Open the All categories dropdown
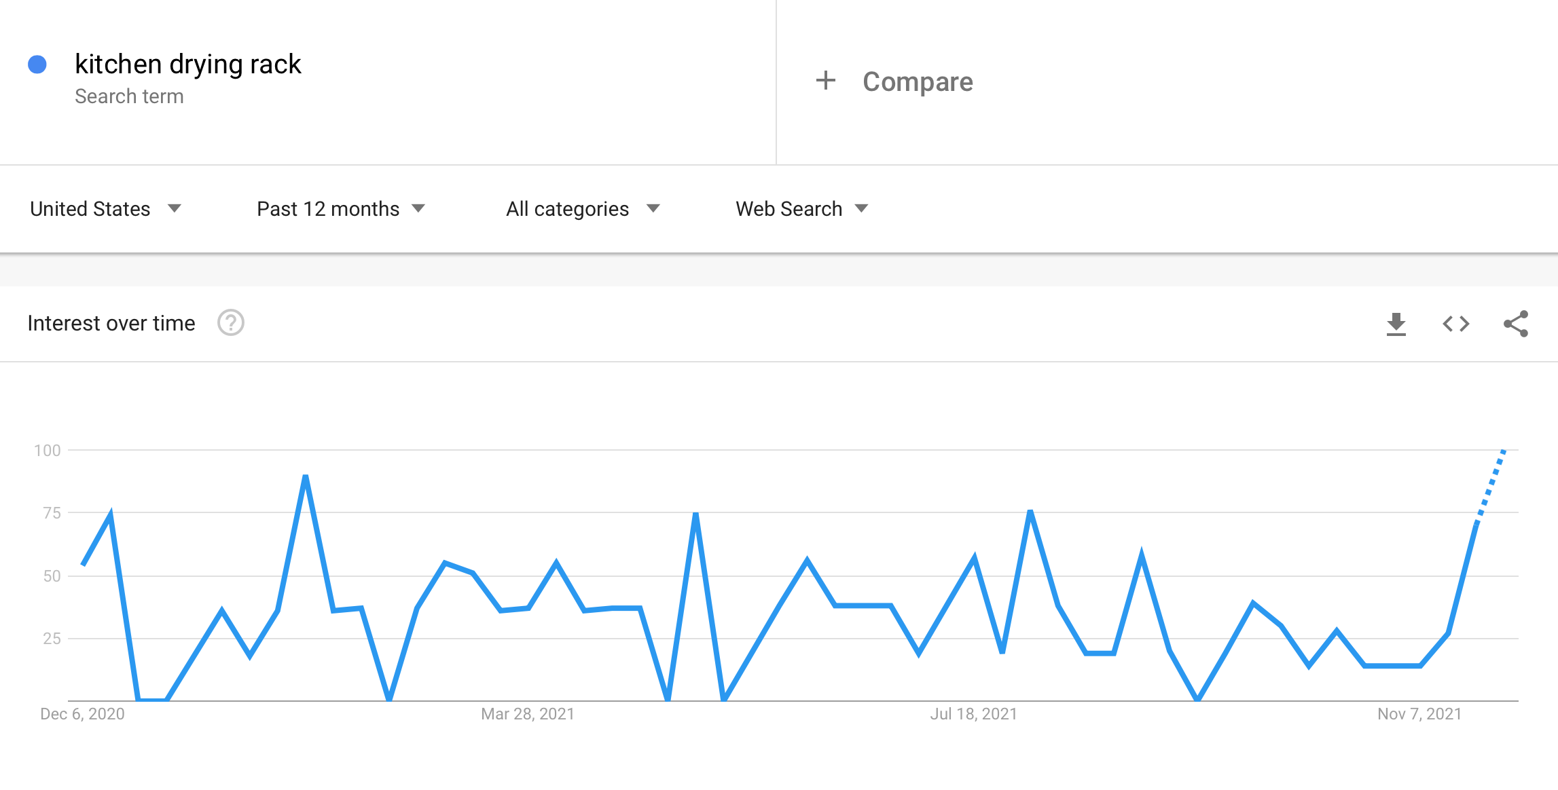Screen dimensions: 1558x790 point(583,208)
